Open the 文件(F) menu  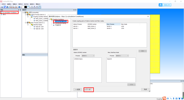[4, 4]
